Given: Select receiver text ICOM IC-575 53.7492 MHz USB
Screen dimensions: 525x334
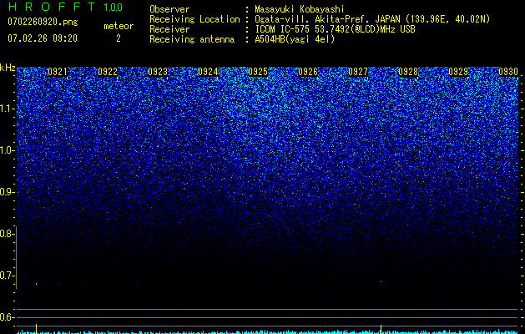Looking at the screenshot, I should pos(335,29).
